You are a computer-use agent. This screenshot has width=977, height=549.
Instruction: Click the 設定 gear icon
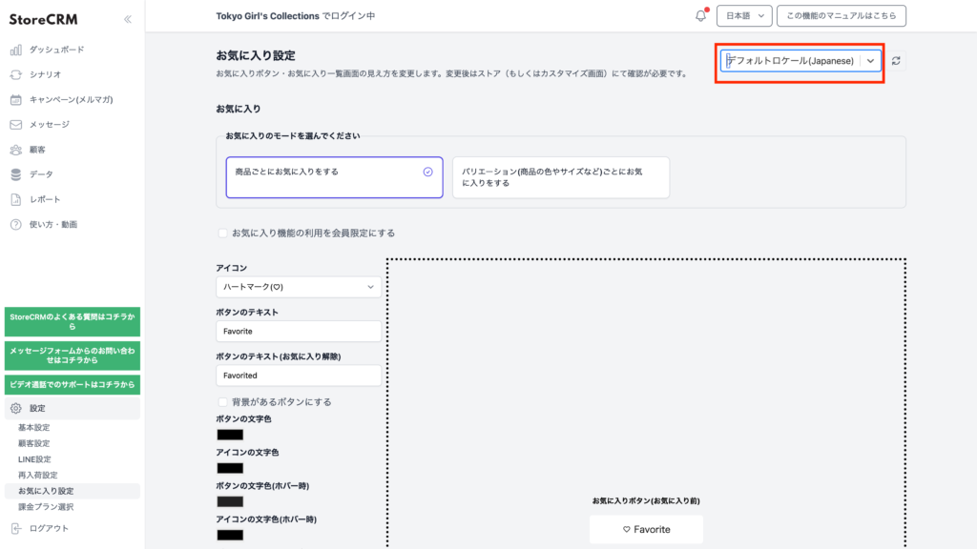point(15,408)
